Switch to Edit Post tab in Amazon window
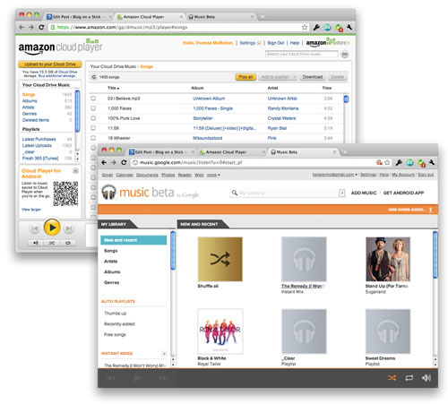Viewport: 448px width, 404px height. 77,17
